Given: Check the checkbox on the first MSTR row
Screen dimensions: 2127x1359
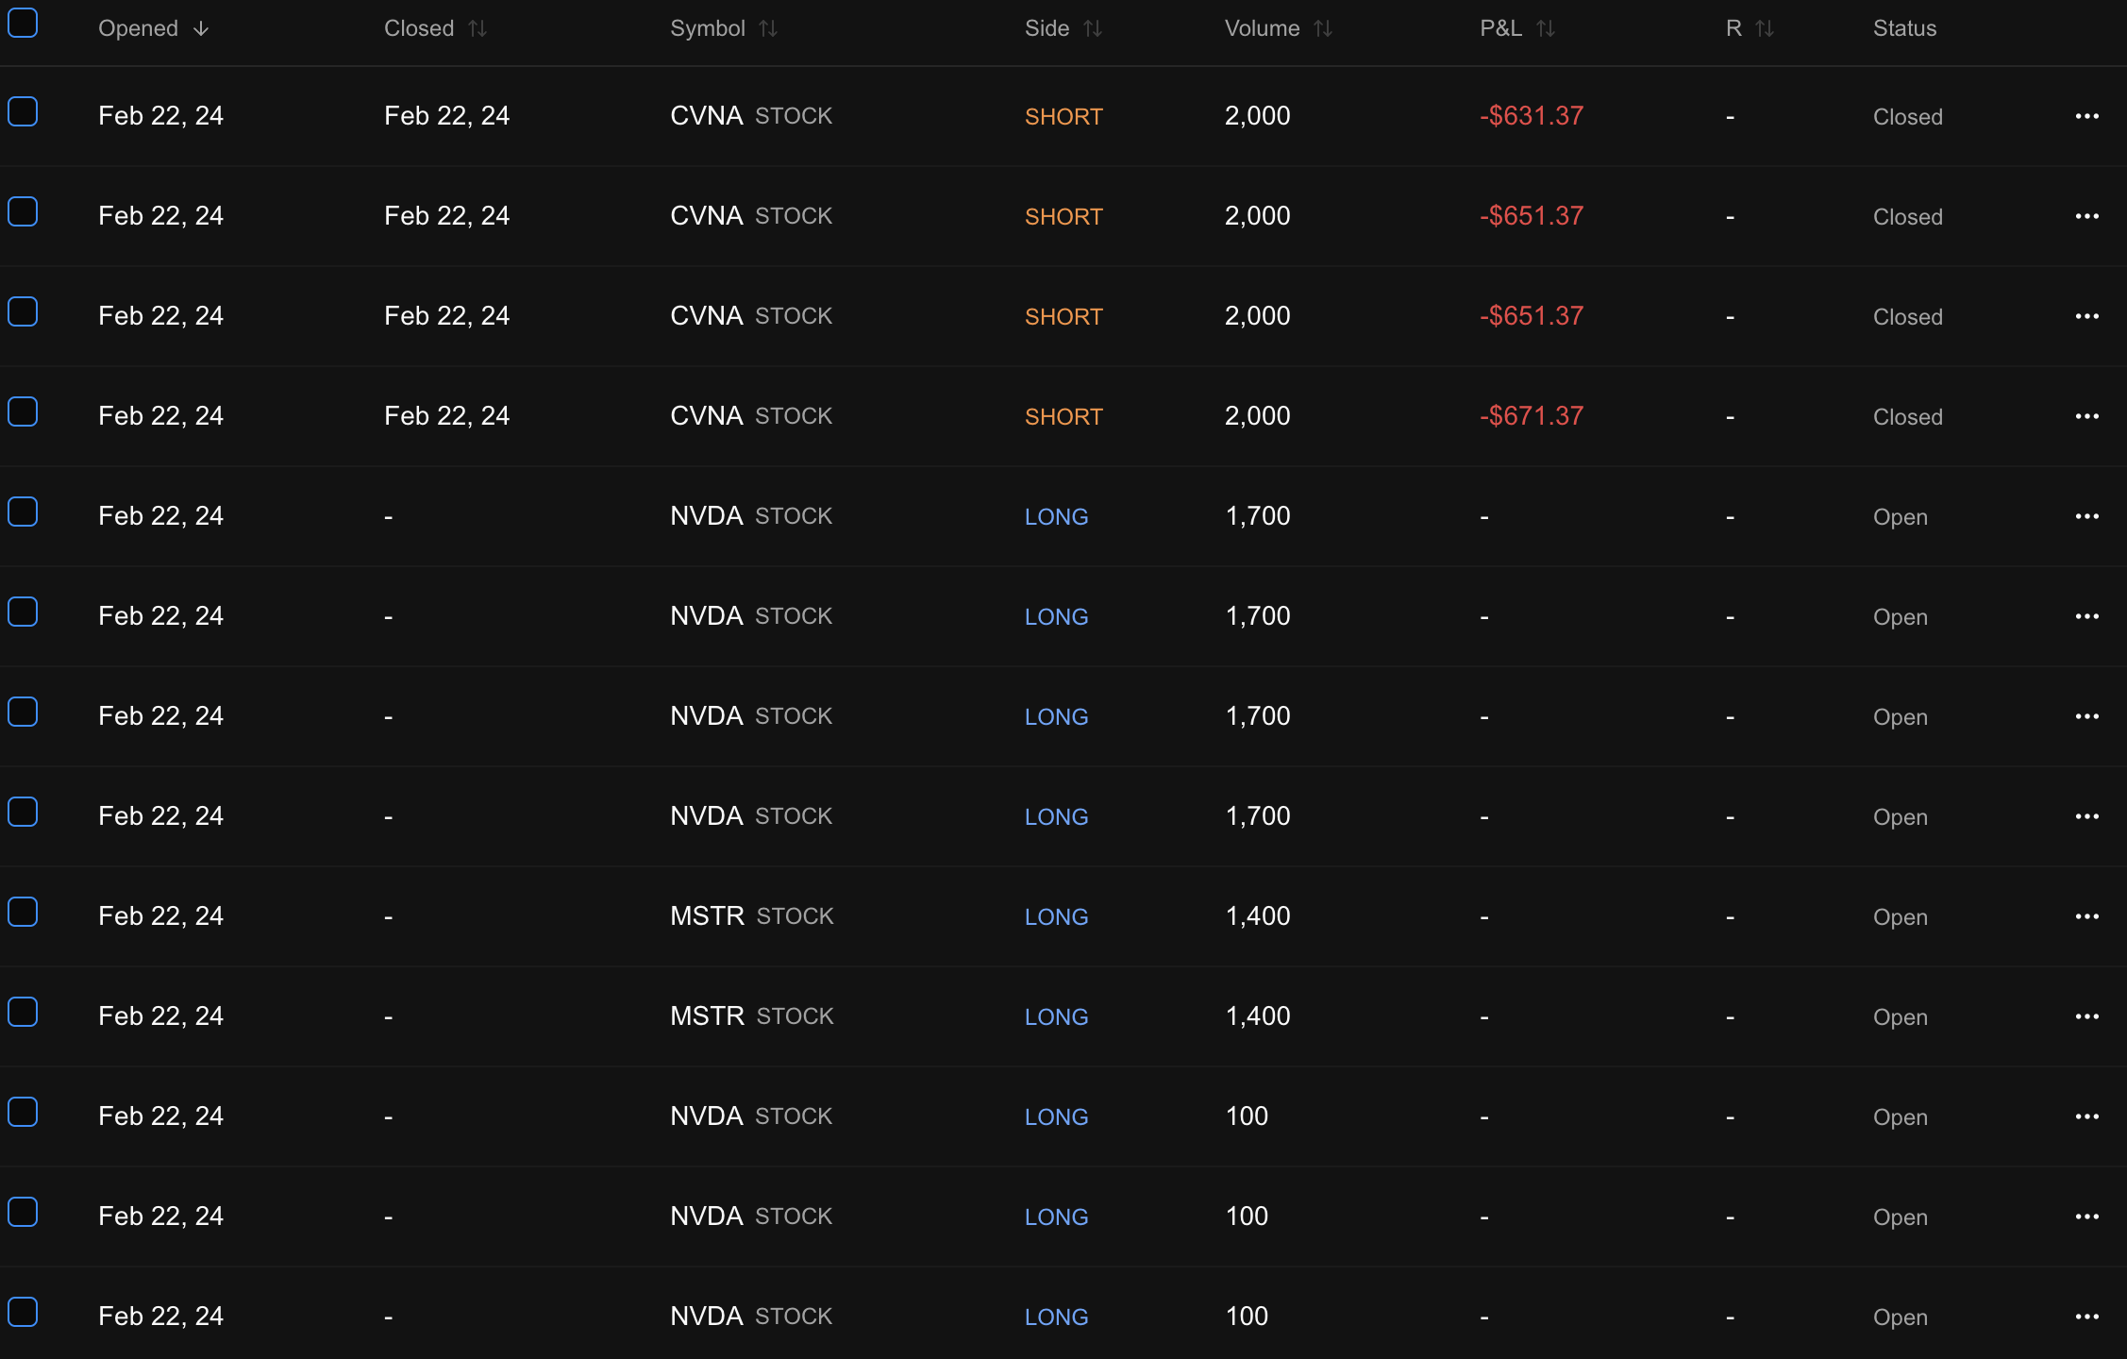Looking at the screenshot, I should pyautogui.click(x=23, y=912).
